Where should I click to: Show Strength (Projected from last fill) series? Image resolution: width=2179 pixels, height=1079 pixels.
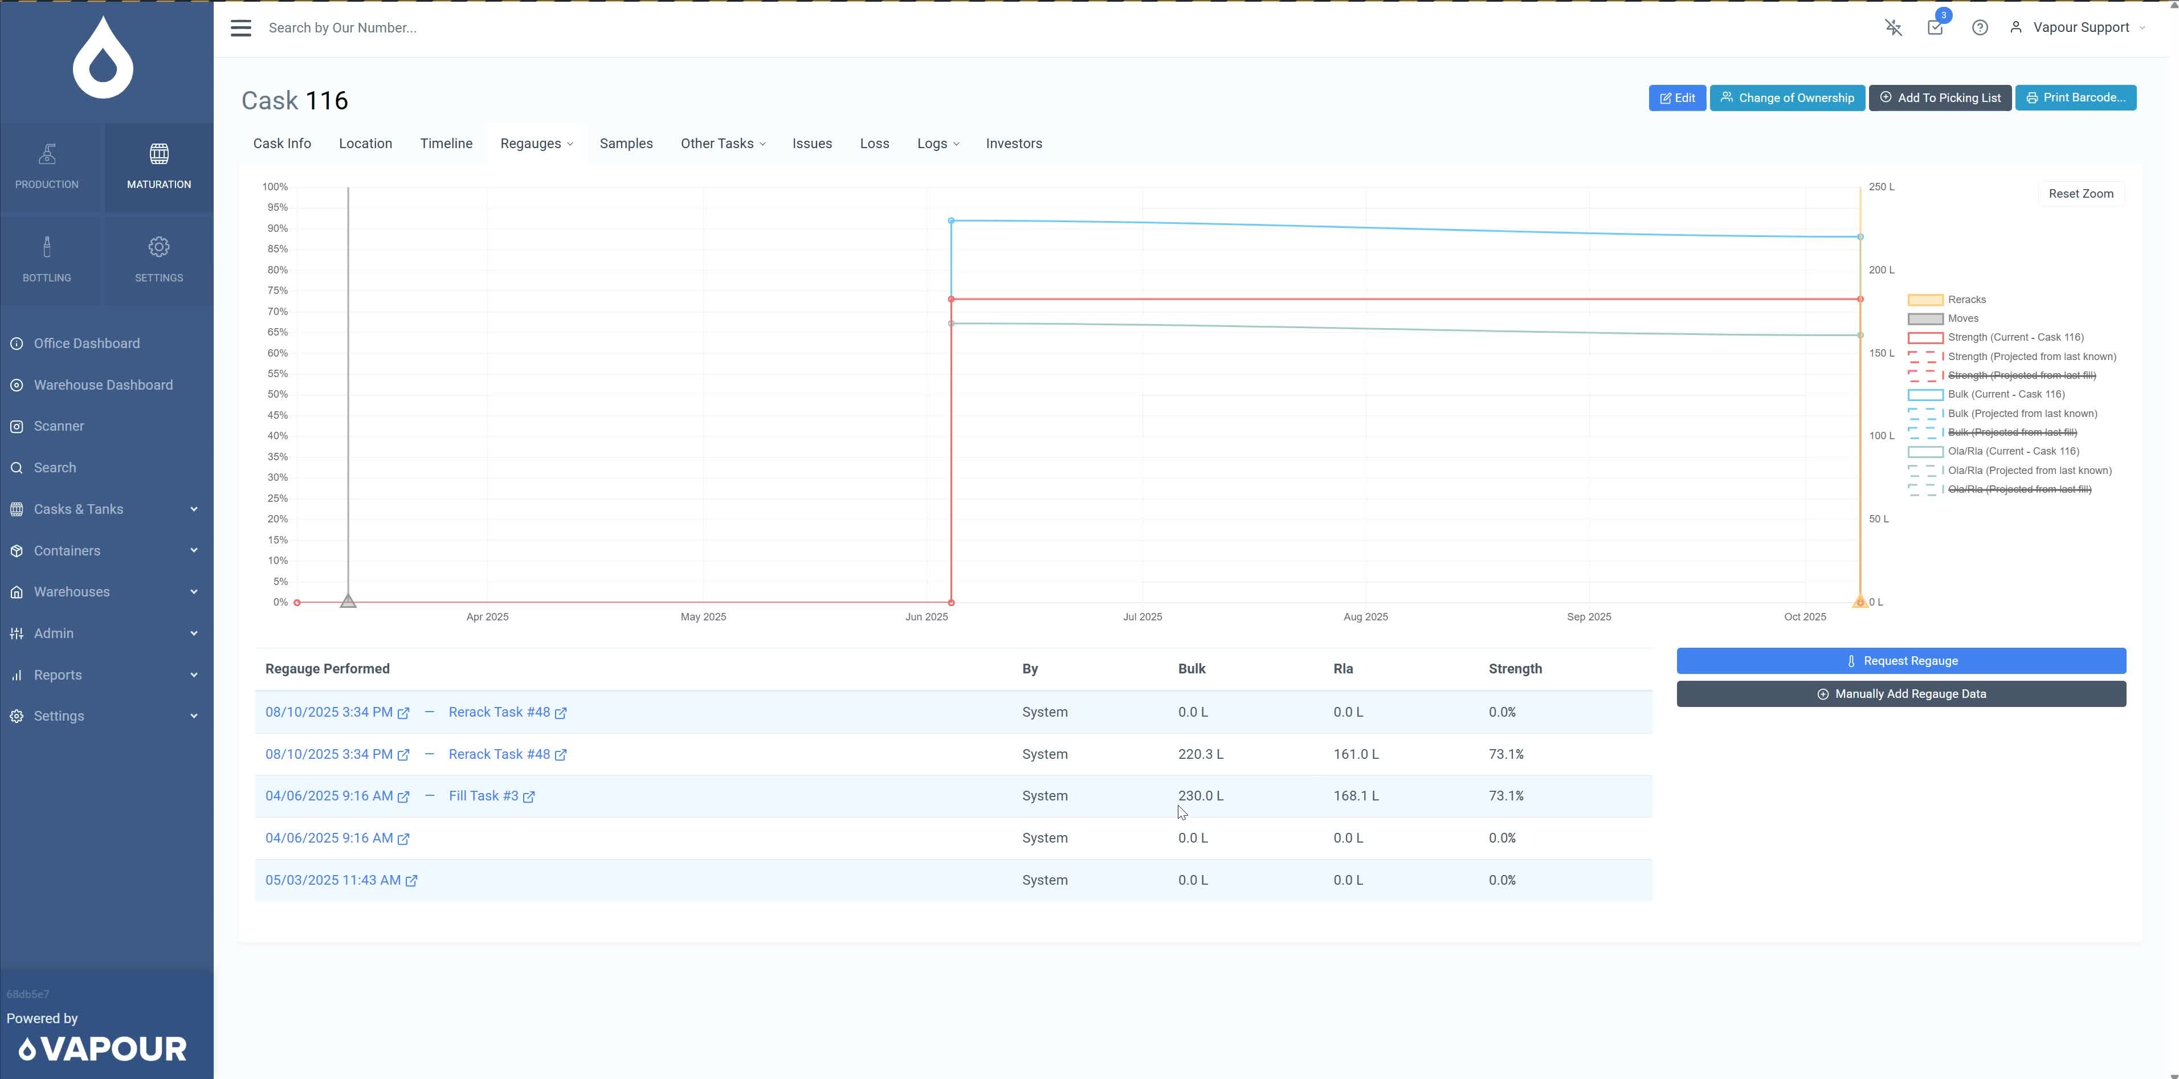2021,375
